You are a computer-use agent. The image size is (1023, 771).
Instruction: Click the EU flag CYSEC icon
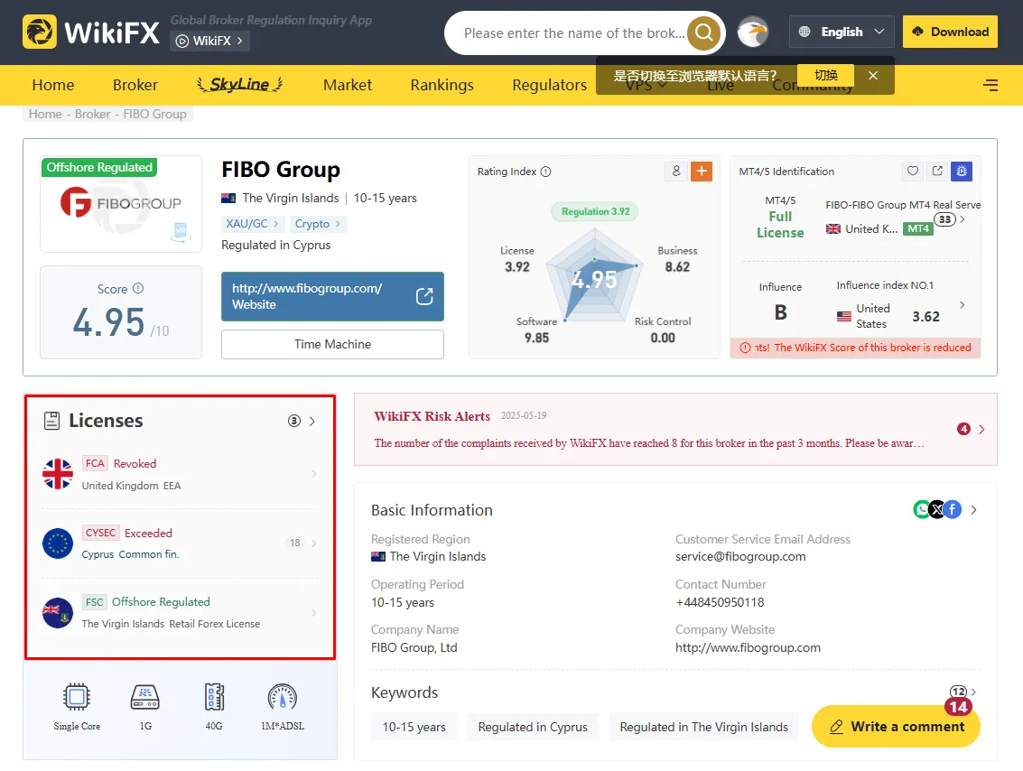click(58, 543)
